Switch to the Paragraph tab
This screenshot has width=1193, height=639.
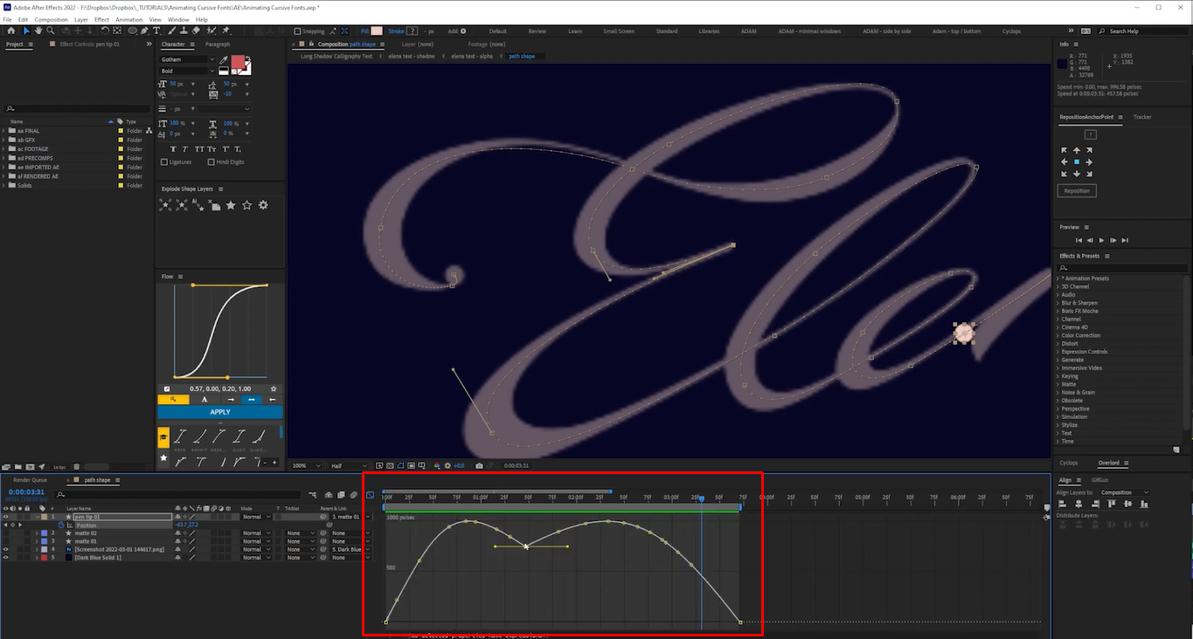[218, 45]
